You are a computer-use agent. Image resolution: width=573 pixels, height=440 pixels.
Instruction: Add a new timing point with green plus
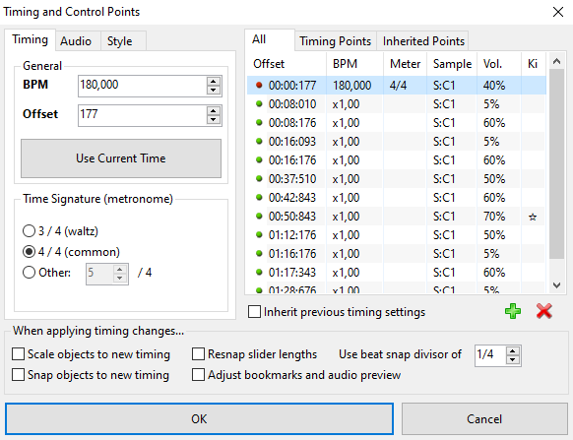pyautogui.click(x=513, y=311)
